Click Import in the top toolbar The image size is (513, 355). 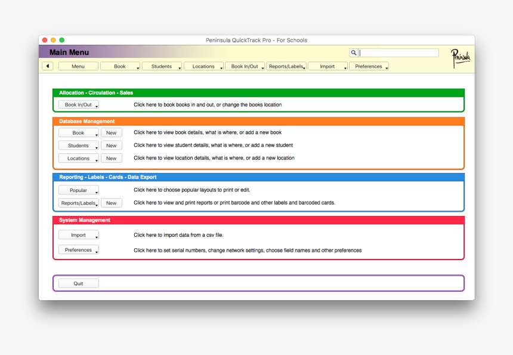327,66
